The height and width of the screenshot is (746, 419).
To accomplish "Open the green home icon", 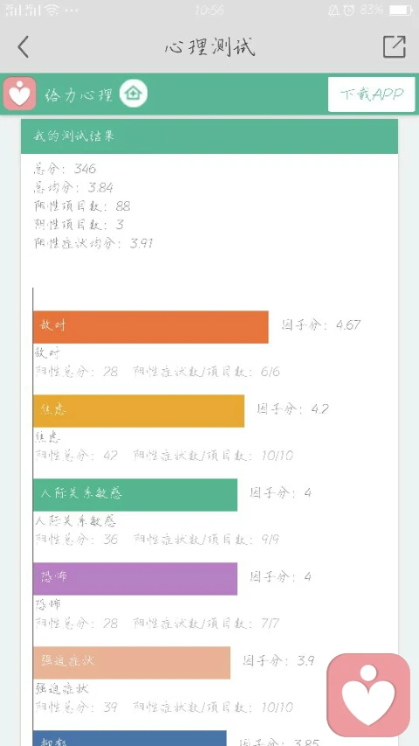I will (134, 94).
